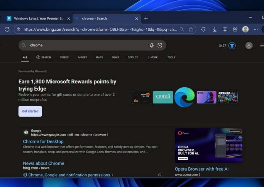Expand the MORE search categories menu
The width and height of the screenshot is (264, 187).
153,57
